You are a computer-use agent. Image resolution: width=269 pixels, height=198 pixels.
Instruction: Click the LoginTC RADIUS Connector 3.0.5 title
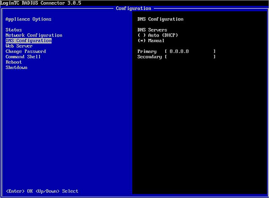point(41,3)
